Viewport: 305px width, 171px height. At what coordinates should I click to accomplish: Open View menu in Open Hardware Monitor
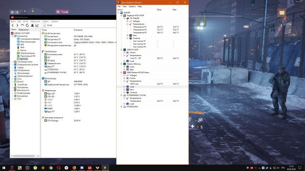pyautogui.click(x=124, y=6)
